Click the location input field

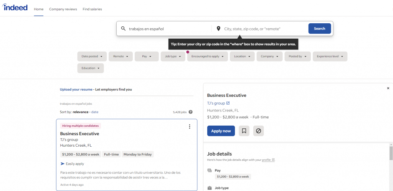[264, 29]
